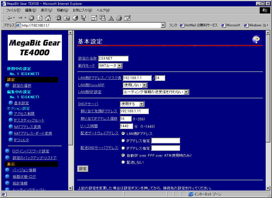Open the 表示(V) menu

pyautogui.click(x=46, y=10)
